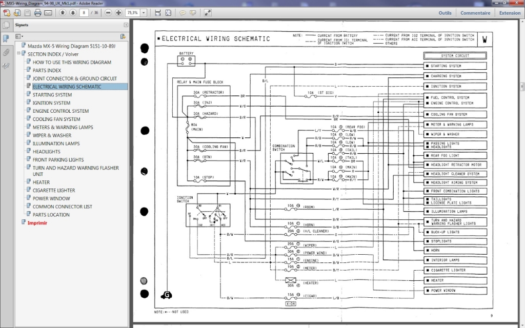Add a sticky note comment
This screenshot has height=328, width=525.
183,13
